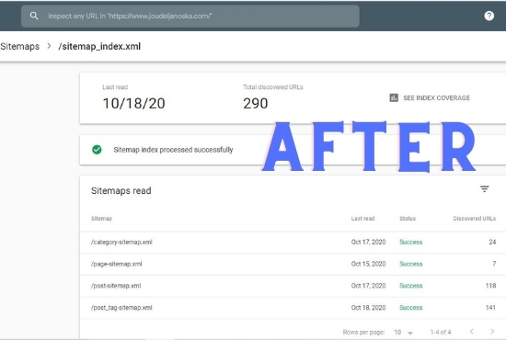
Task: Click the Rows per page label
Action: click(363, 333)
